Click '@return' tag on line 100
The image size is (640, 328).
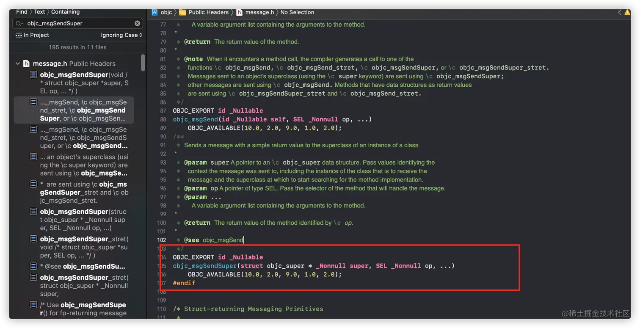point(197,223)
